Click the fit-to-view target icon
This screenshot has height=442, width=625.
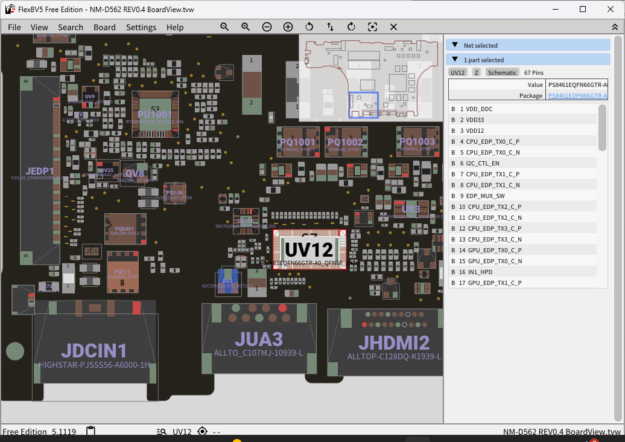coord(372,27)
